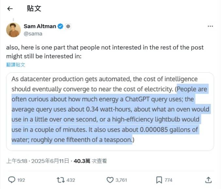Viewport: 222px width, 189px height.
Task: Click the 貼文 page header title
Action: tap(34, 9)
